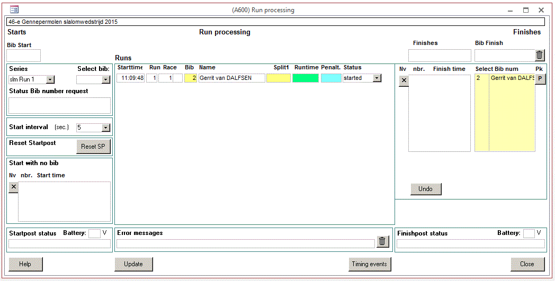Click the Close button at the bottom right

527,264
